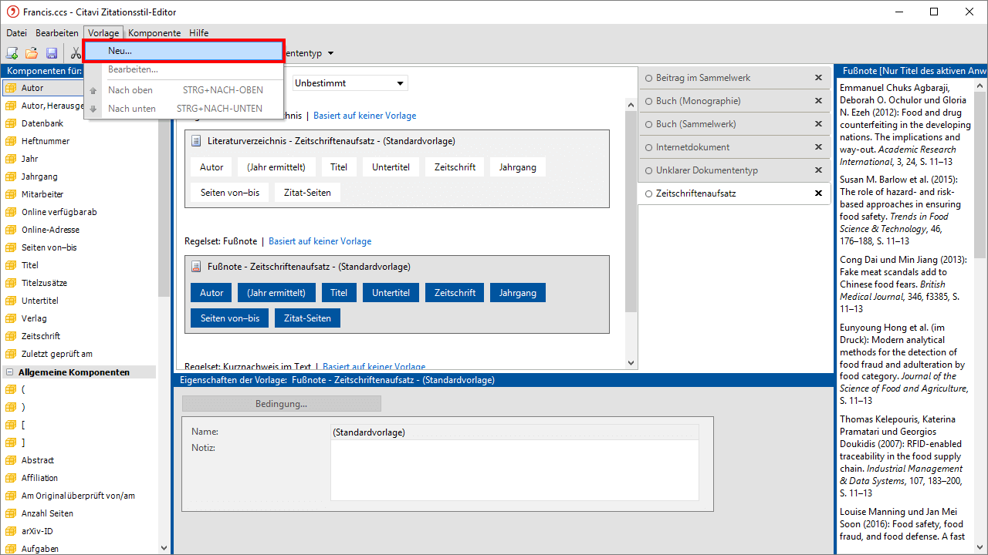Click the Zitat-Seiten element in Fußnote template
This screenshot has width=988, height=555.
point(307,318)
